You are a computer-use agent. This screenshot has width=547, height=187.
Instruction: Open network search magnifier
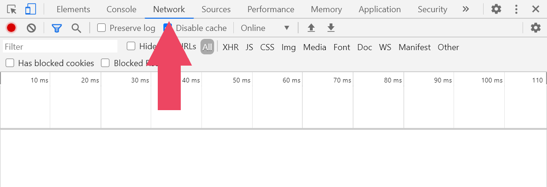click(77, 28)
